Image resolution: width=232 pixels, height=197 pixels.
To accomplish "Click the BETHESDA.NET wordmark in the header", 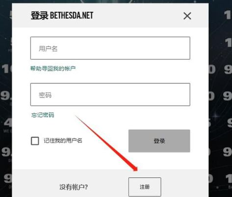I will [x=72, y=16].
